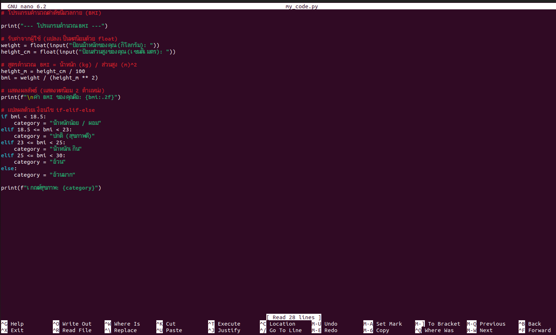Click the Help shortcut in bottom bar
Viewport: 556px width, 335px height.
pos(17,324)
